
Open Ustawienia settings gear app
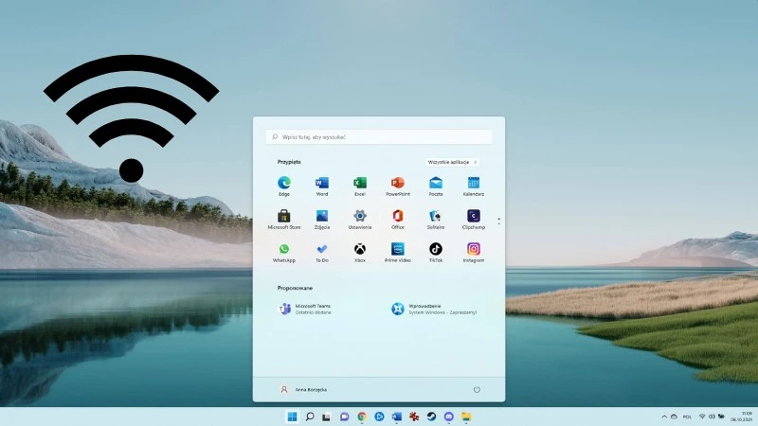[360, 220]
